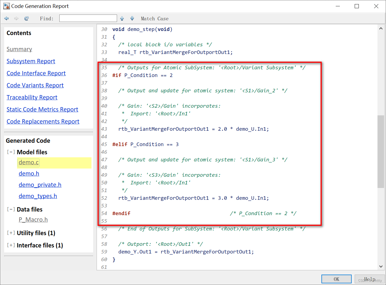Open the P_Macro.h data file

pos(33,220)
